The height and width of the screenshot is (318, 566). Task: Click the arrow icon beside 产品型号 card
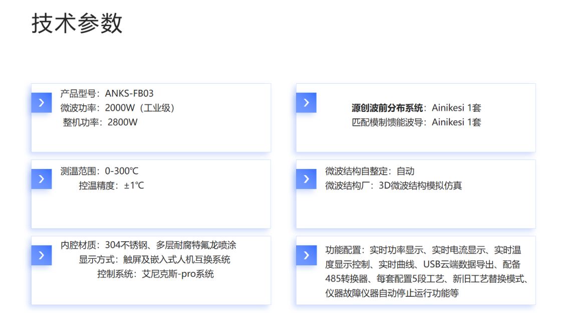[x=42, y=103]
